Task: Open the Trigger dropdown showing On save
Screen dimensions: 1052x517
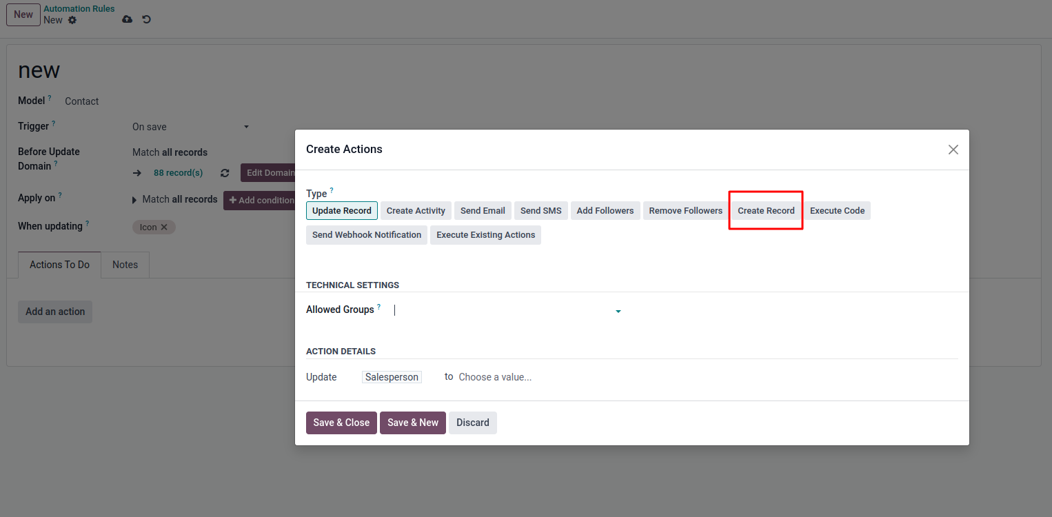Action: coord(191,127)
